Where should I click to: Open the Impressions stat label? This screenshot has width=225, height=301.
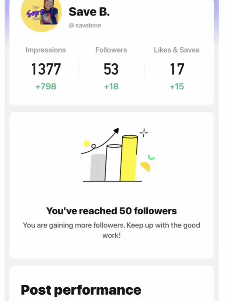pos(46,50)
